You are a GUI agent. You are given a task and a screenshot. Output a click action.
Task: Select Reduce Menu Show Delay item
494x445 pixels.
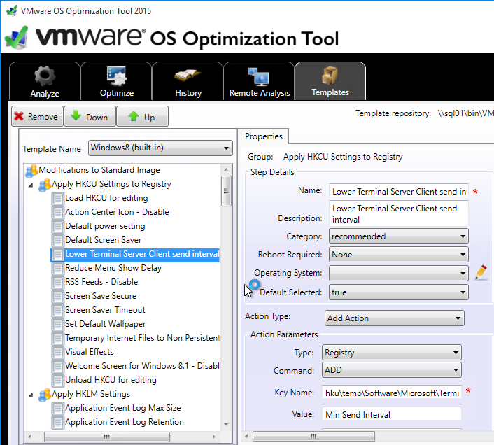click(113, 268)
